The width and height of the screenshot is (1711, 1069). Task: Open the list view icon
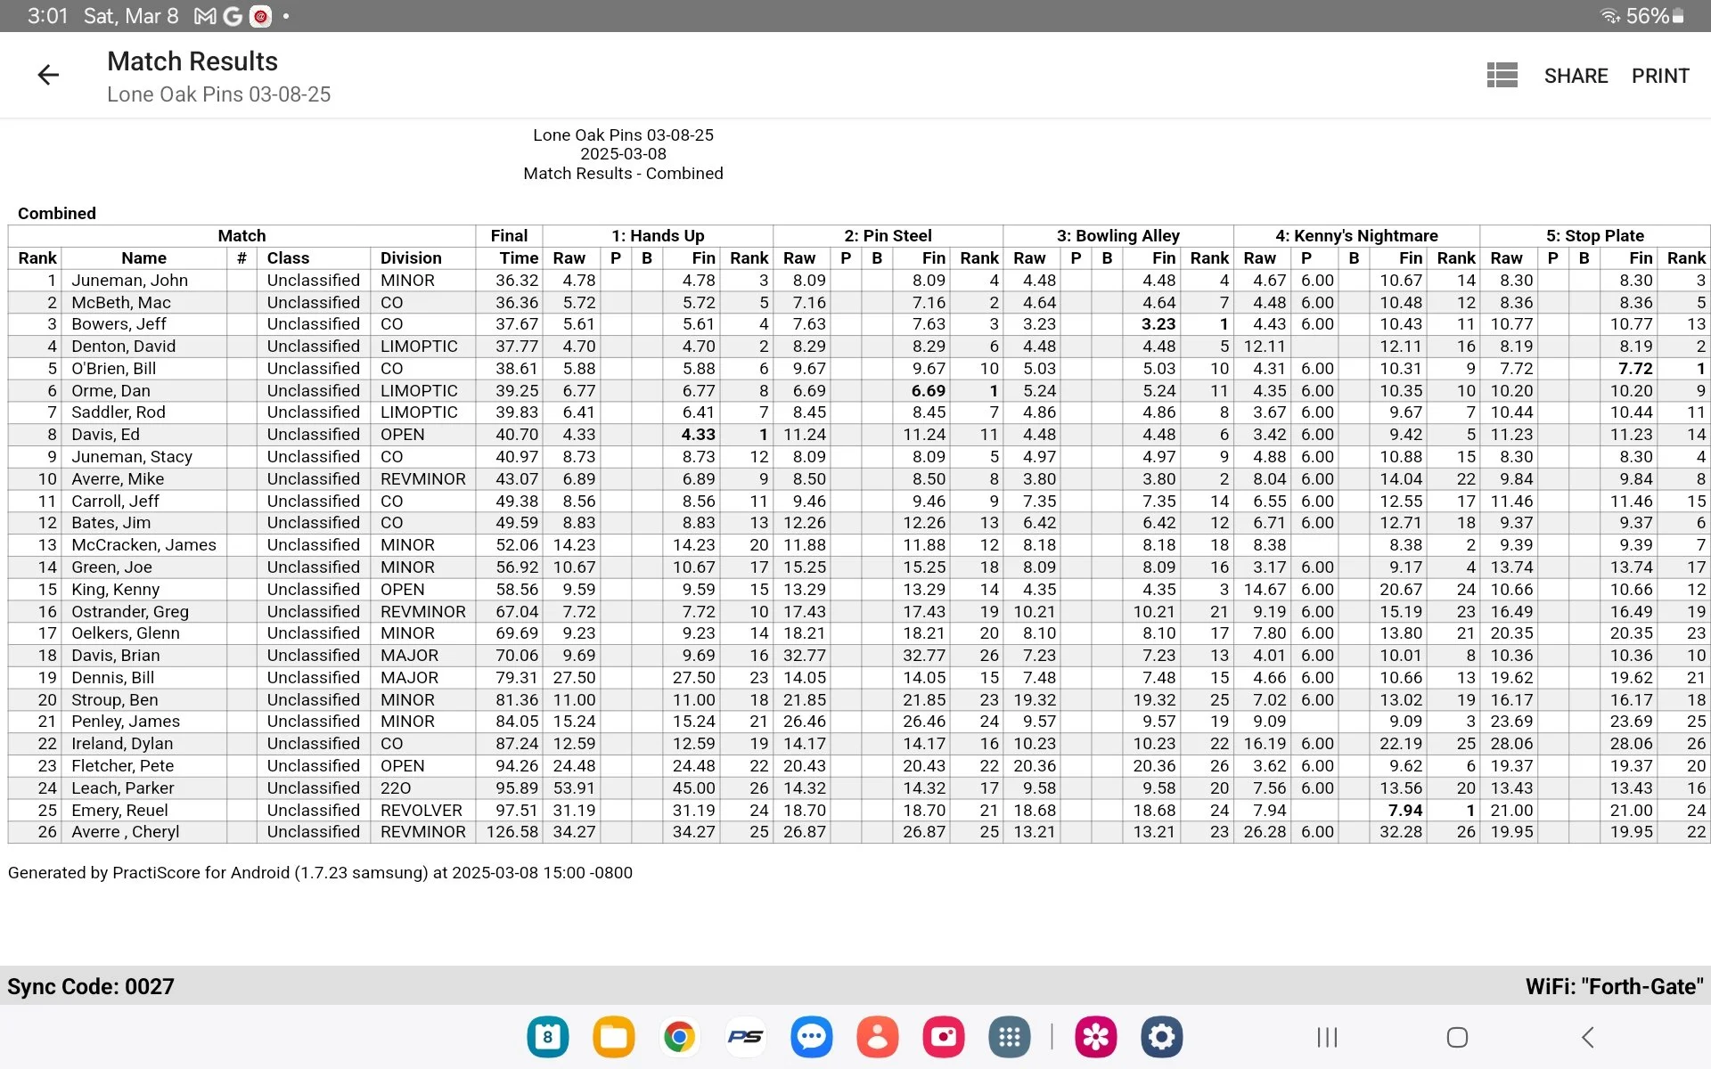pyautogui.click(x=1502, y=75)
